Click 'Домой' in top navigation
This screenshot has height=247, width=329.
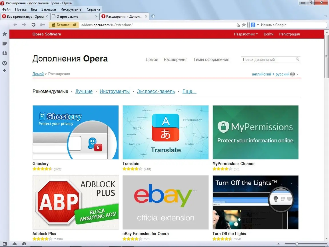pyautogui.click(x=152, y=60)
